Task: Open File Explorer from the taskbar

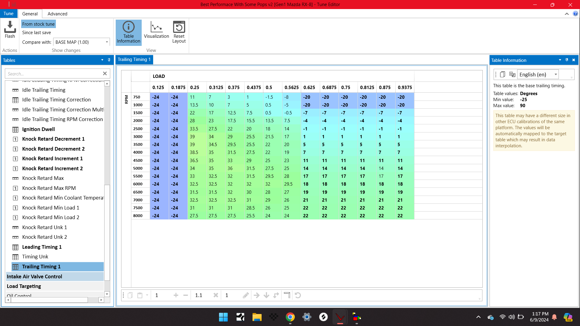Action: [x=257, y=317]
